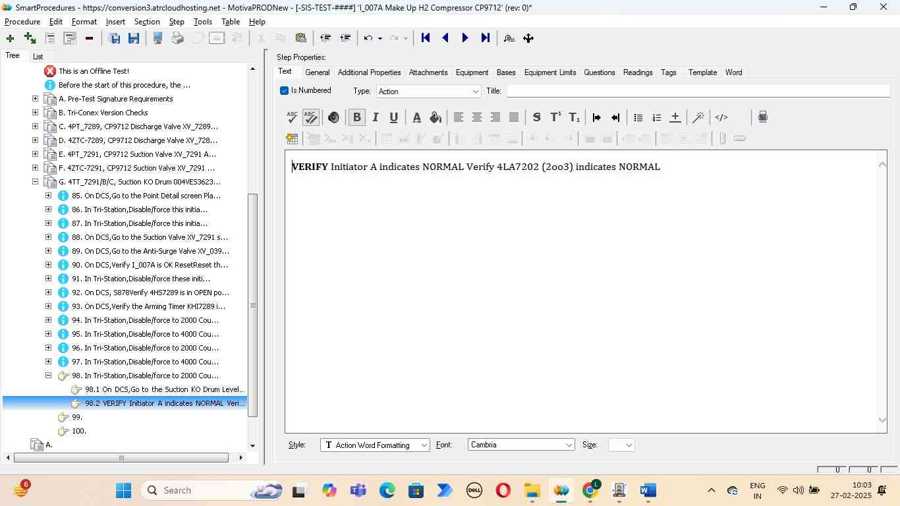The image size is (900, 506).
Task: Switch to the Equipment Limits tab
Action: click(x=549, y=72)
